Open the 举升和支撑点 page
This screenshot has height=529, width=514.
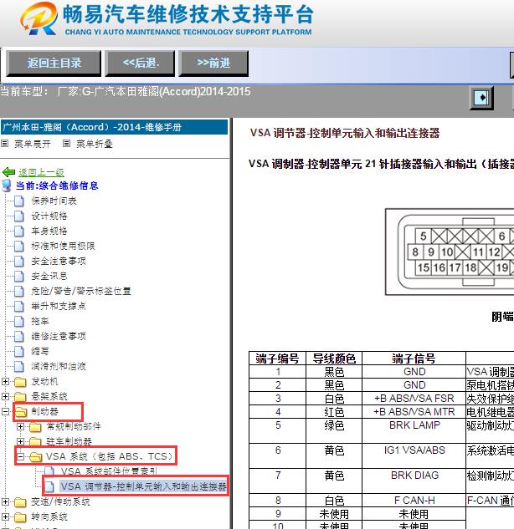59,306
